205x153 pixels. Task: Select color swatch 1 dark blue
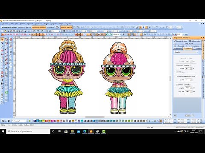pyautogui.click(x=35, y=121)
